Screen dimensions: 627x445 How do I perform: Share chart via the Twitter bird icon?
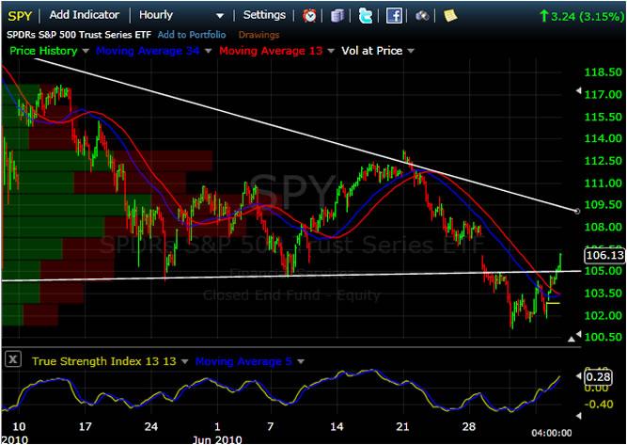click(365, 16)
